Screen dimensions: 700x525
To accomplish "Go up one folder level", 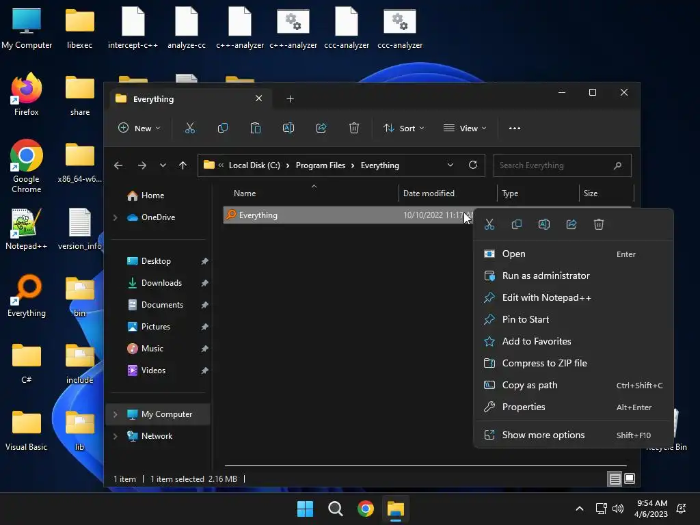I will (x=183, y=165).
